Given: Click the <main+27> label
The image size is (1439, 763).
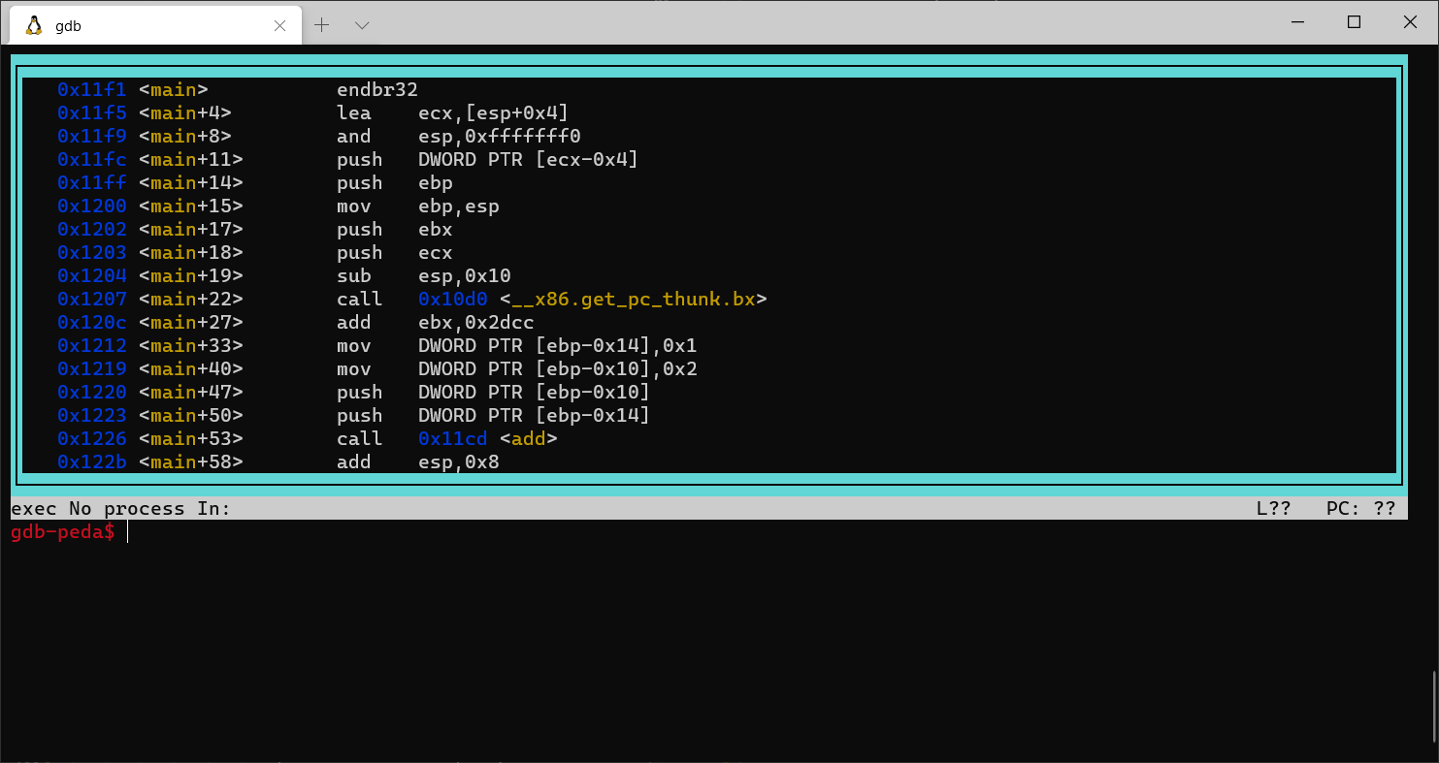Looking at the screenshot, I should pyautogui.click(x=191, y=322).
